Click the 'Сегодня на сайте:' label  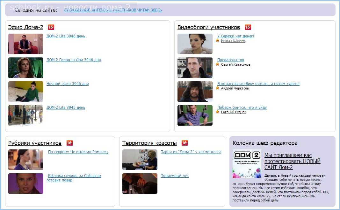click(x=36, y=10)
